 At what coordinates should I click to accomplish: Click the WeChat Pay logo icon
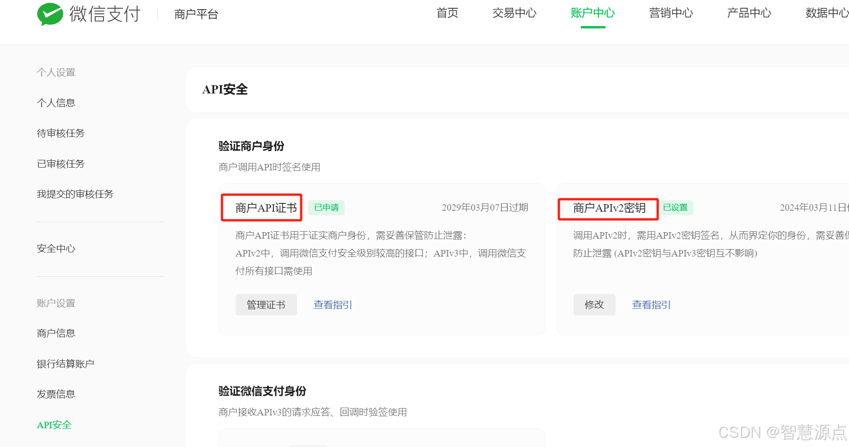(x=50, y=14)
